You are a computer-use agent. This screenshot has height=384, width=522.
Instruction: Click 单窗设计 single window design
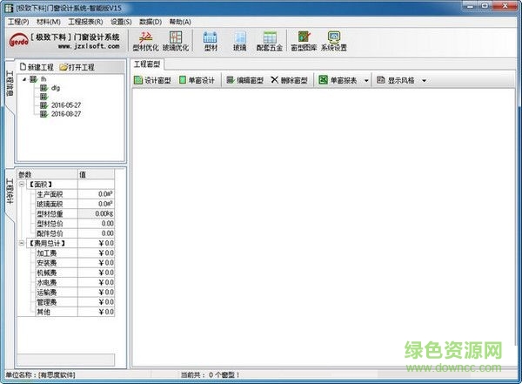pyautogui.click(x=197, y=80)
